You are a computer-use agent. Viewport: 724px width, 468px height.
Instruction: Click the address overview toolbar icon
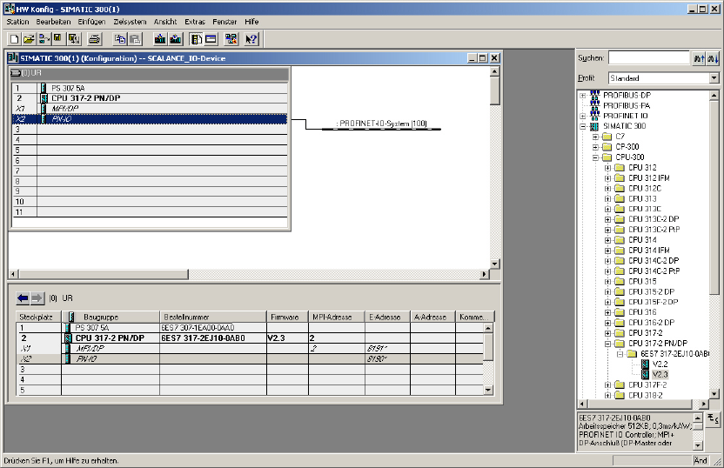click(211, 39)
